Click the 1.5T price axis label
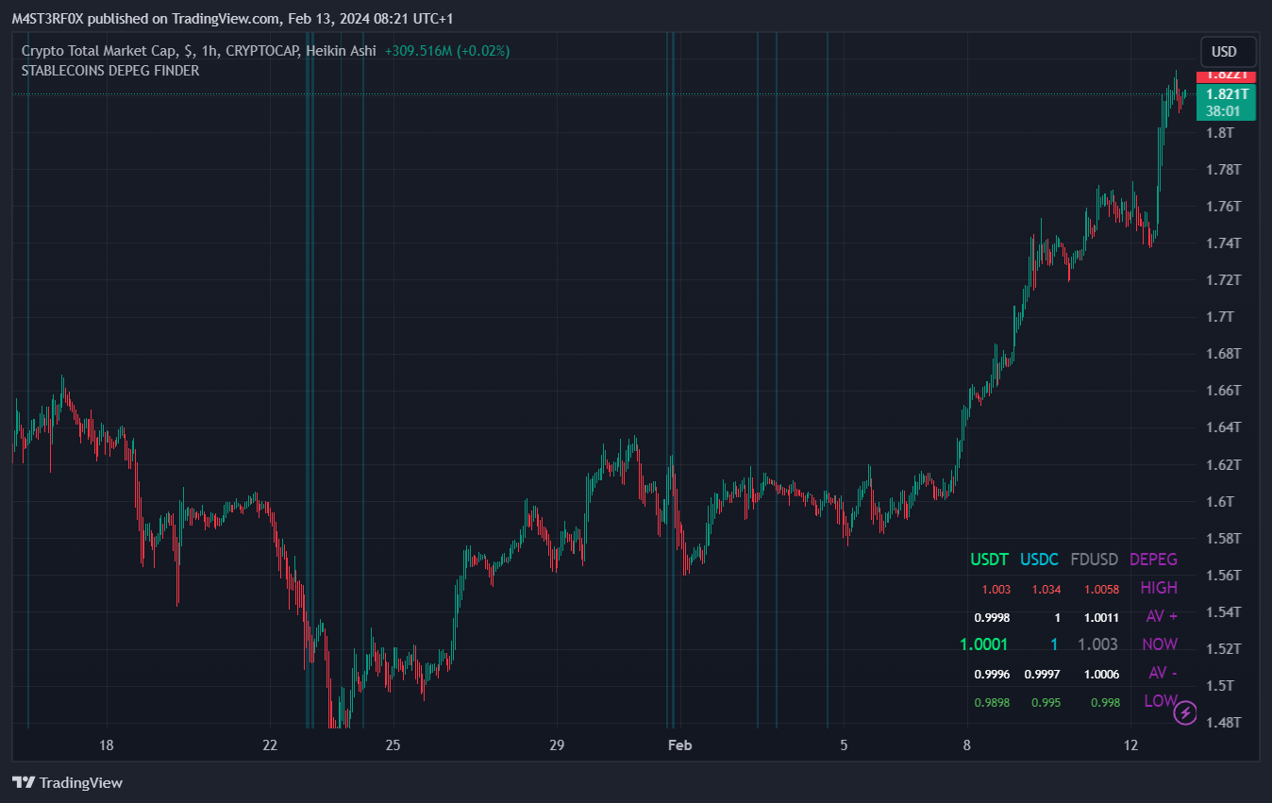The height and width of the screenshot is (803, 1272). tap(1219, 685)
